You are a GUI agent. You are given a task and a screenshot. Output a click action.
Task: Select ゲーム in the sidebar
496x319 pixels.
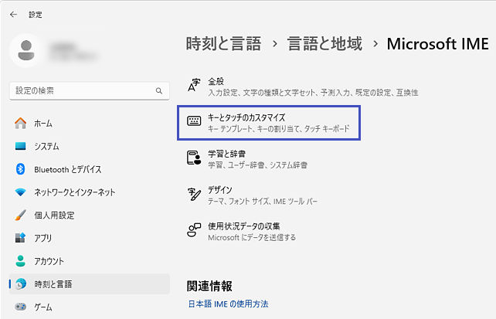pyautogui.click(x=43, y=307)
